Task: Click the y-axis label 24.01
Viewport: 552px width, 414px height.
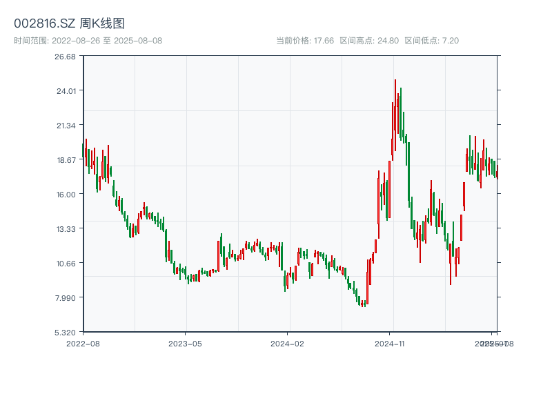Action: [66, 91]
